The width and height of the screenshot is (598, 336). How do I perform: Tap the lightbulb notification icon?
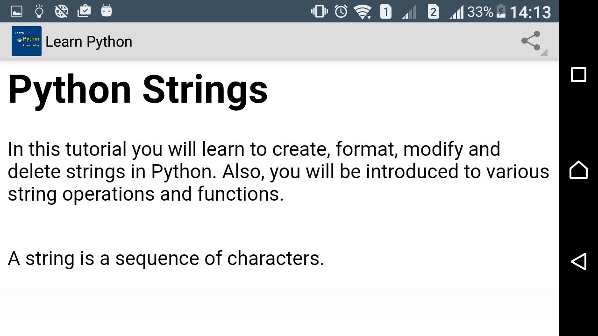pos(39,11)
